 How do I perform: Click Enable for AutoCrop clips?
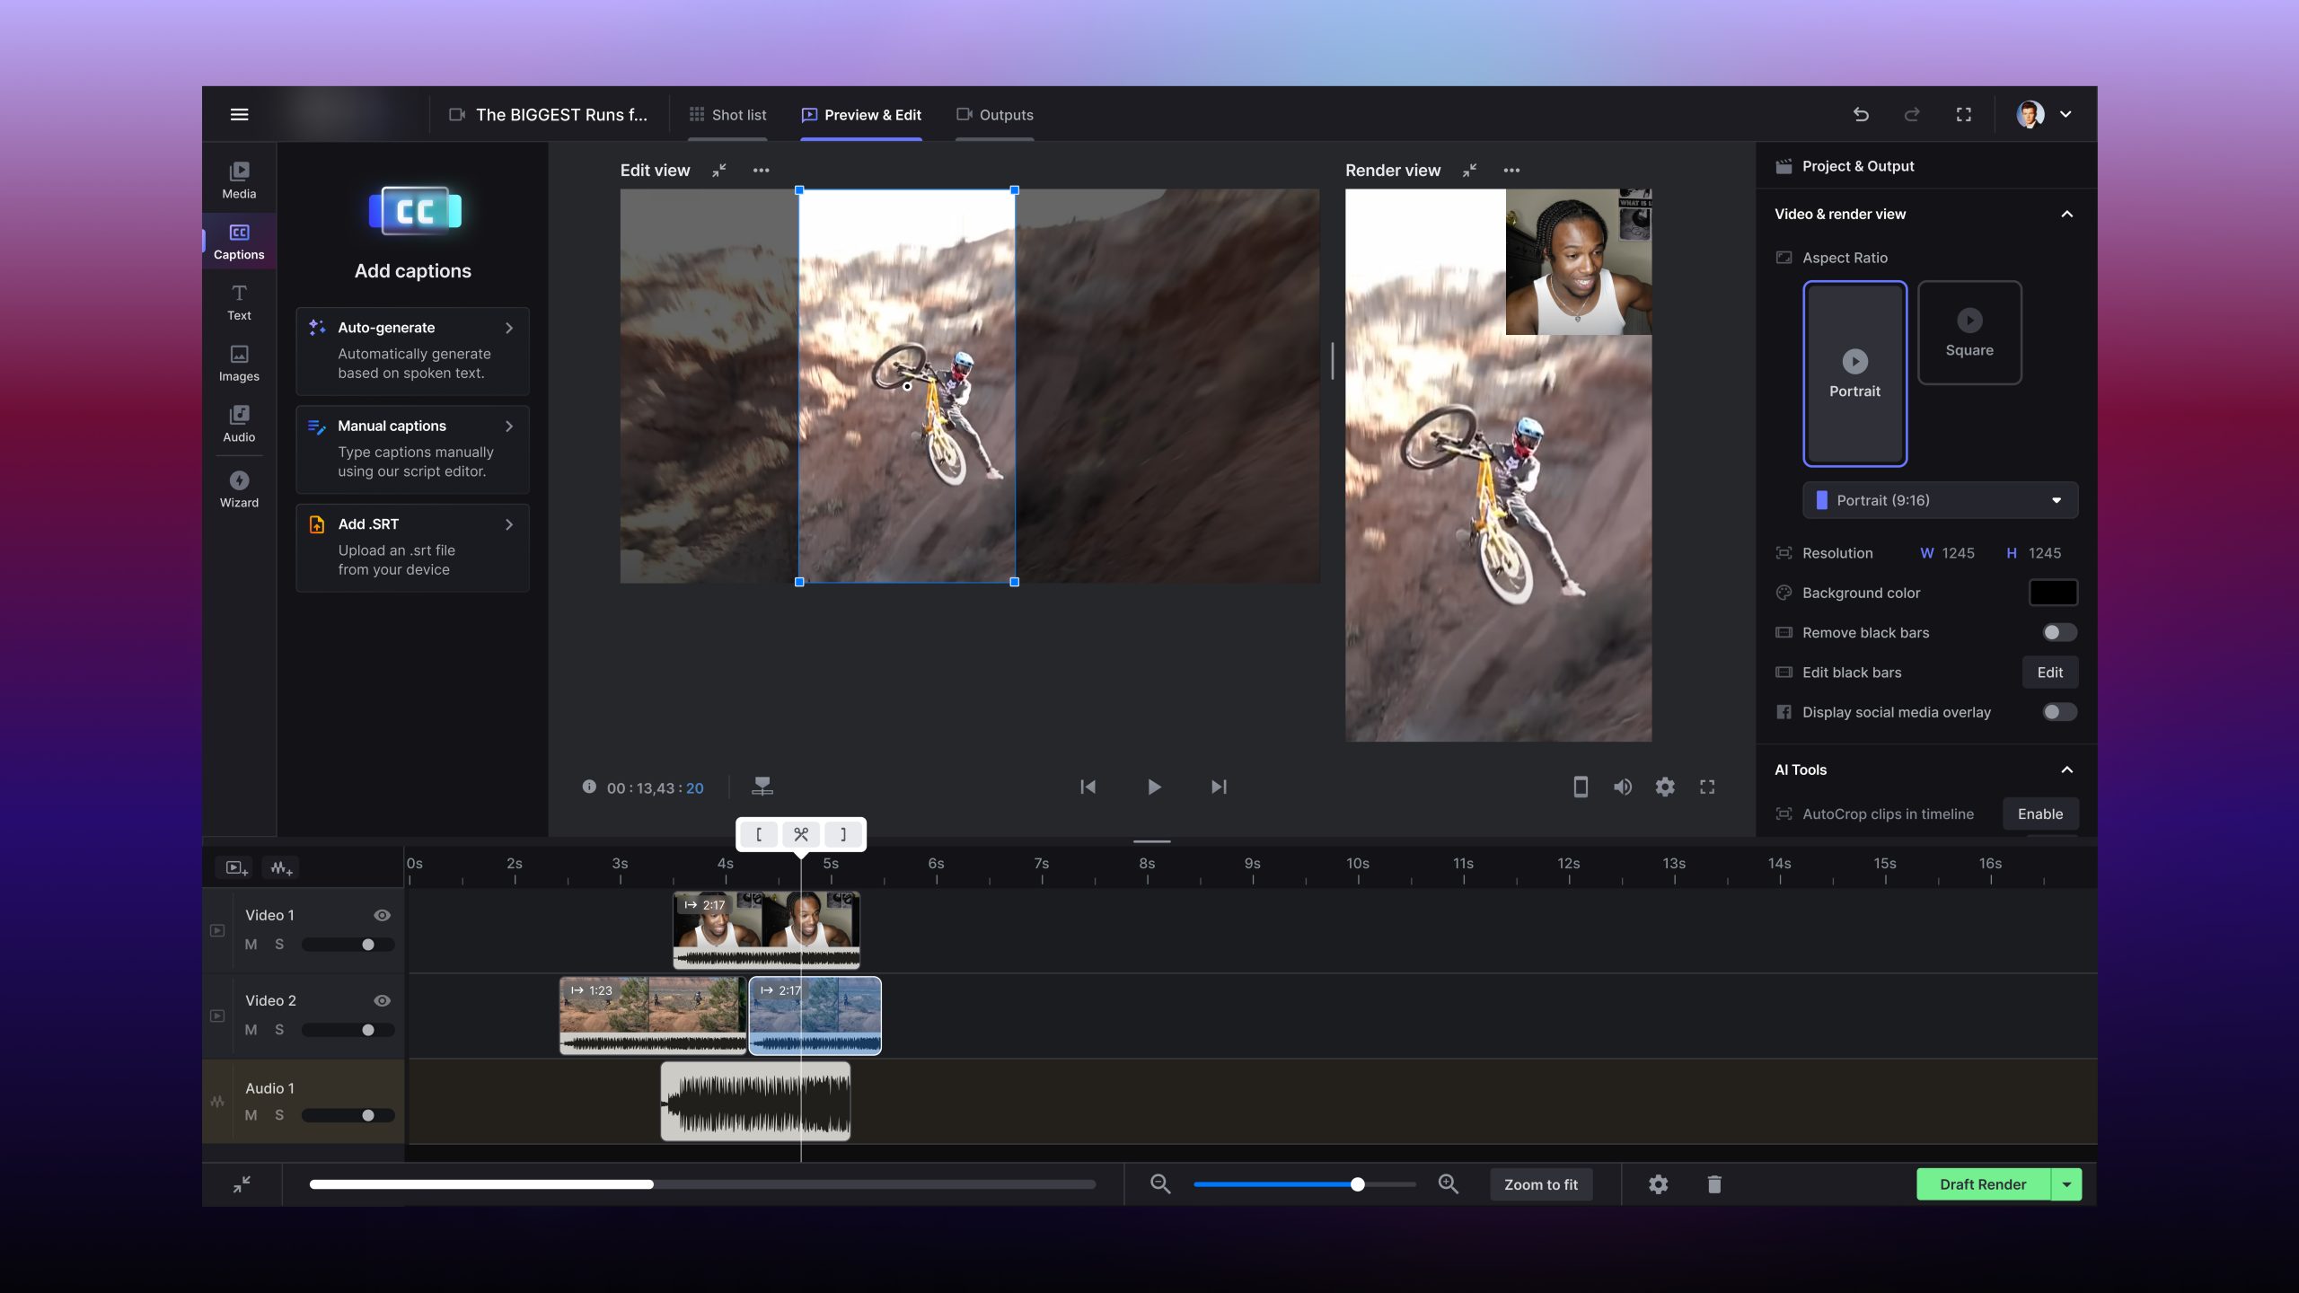[2039, 814]
